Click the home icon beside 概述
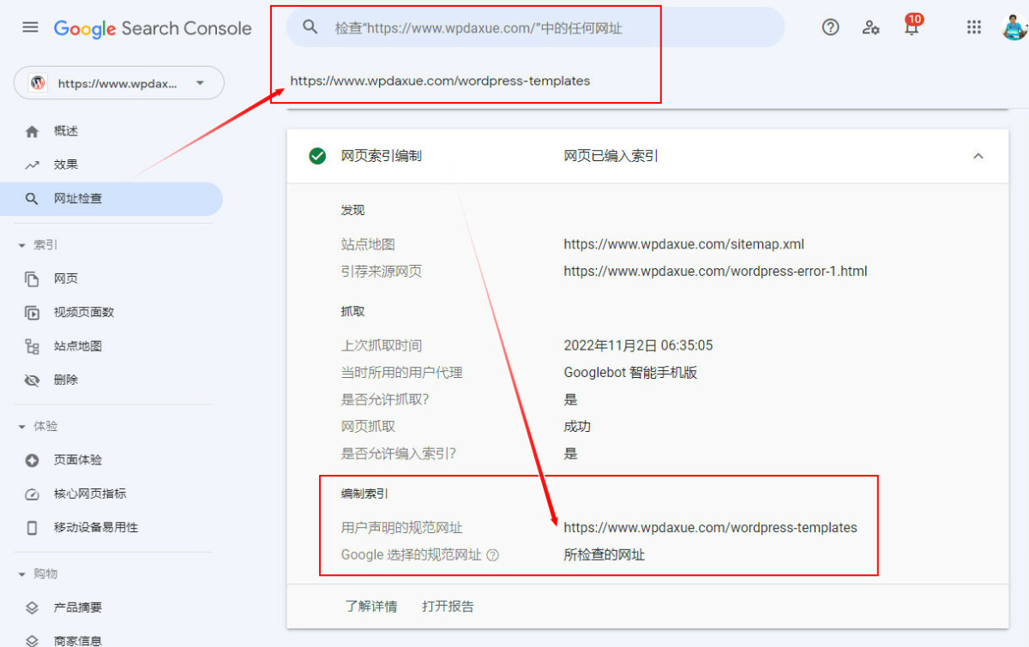The width and height of the screenshot is (1029, 647). pyautogui.click(x=32, y=131)
